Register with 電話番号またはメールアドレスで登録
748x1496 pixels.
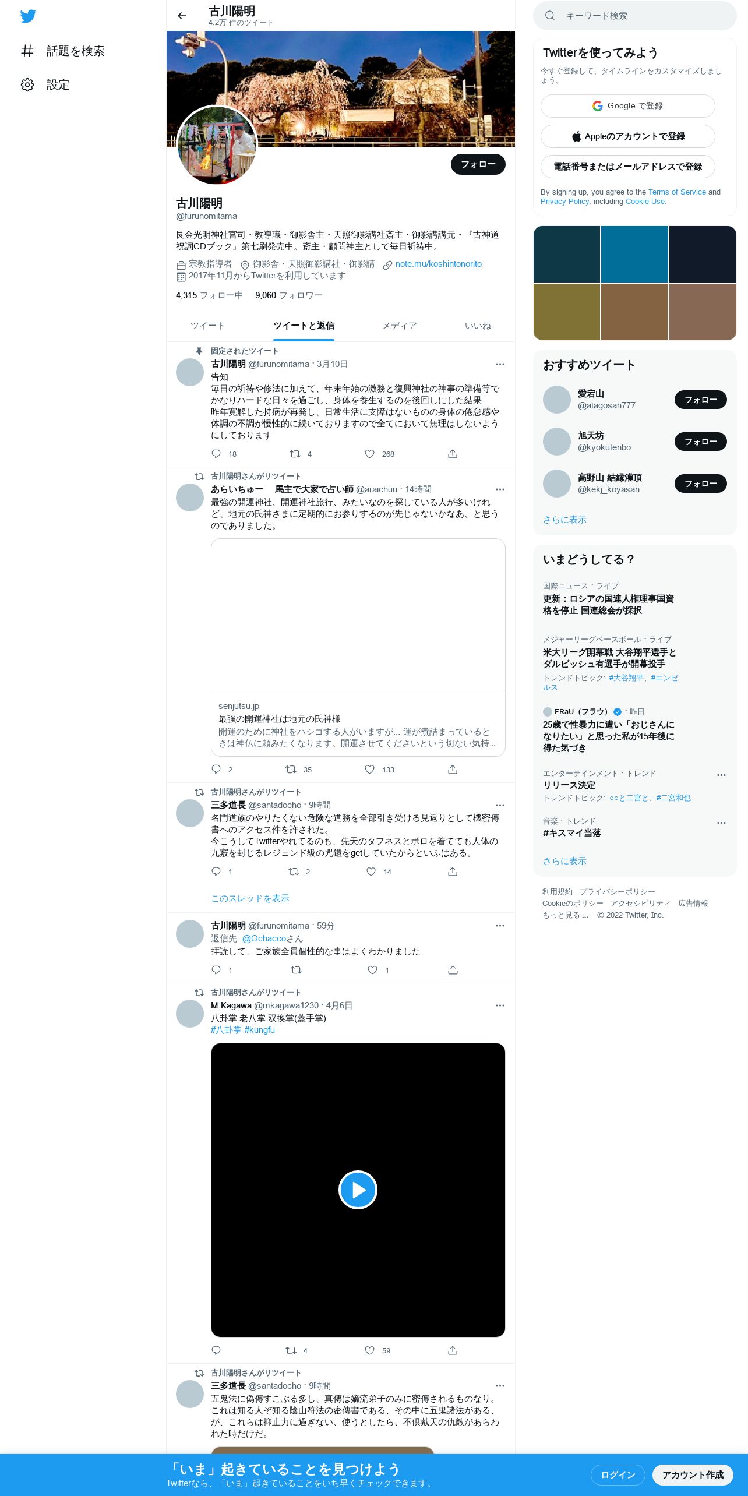pos(628,167)
